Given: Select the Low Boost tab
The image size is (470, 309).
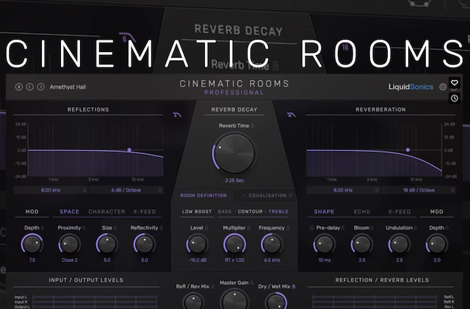Looking at the screenshot, I should (x=197, y=211).
